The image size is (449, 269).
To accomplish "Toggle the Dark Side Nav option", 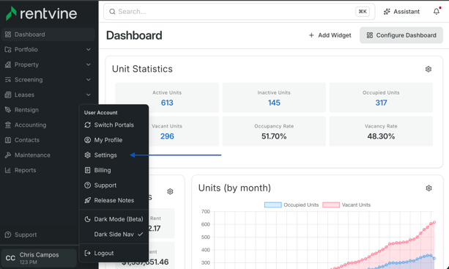I will click(x=114, y=235).
